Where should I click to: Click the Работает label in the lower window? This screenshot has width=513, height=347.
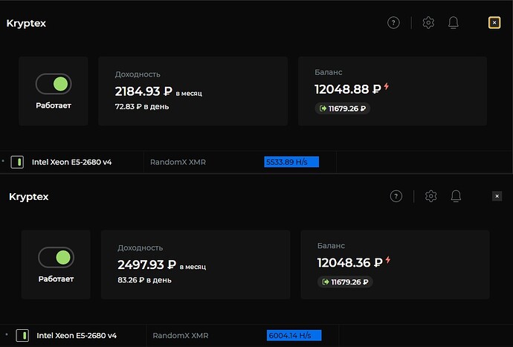57,279
